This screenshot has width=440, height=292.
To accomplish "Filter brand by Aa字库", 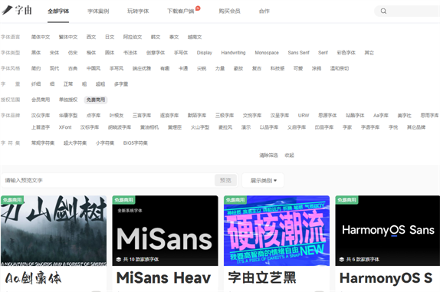I will 381,116.
